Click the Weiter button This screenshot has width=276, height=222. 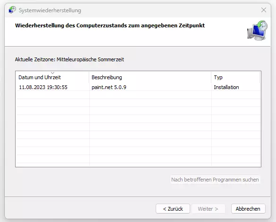point(208,209)
